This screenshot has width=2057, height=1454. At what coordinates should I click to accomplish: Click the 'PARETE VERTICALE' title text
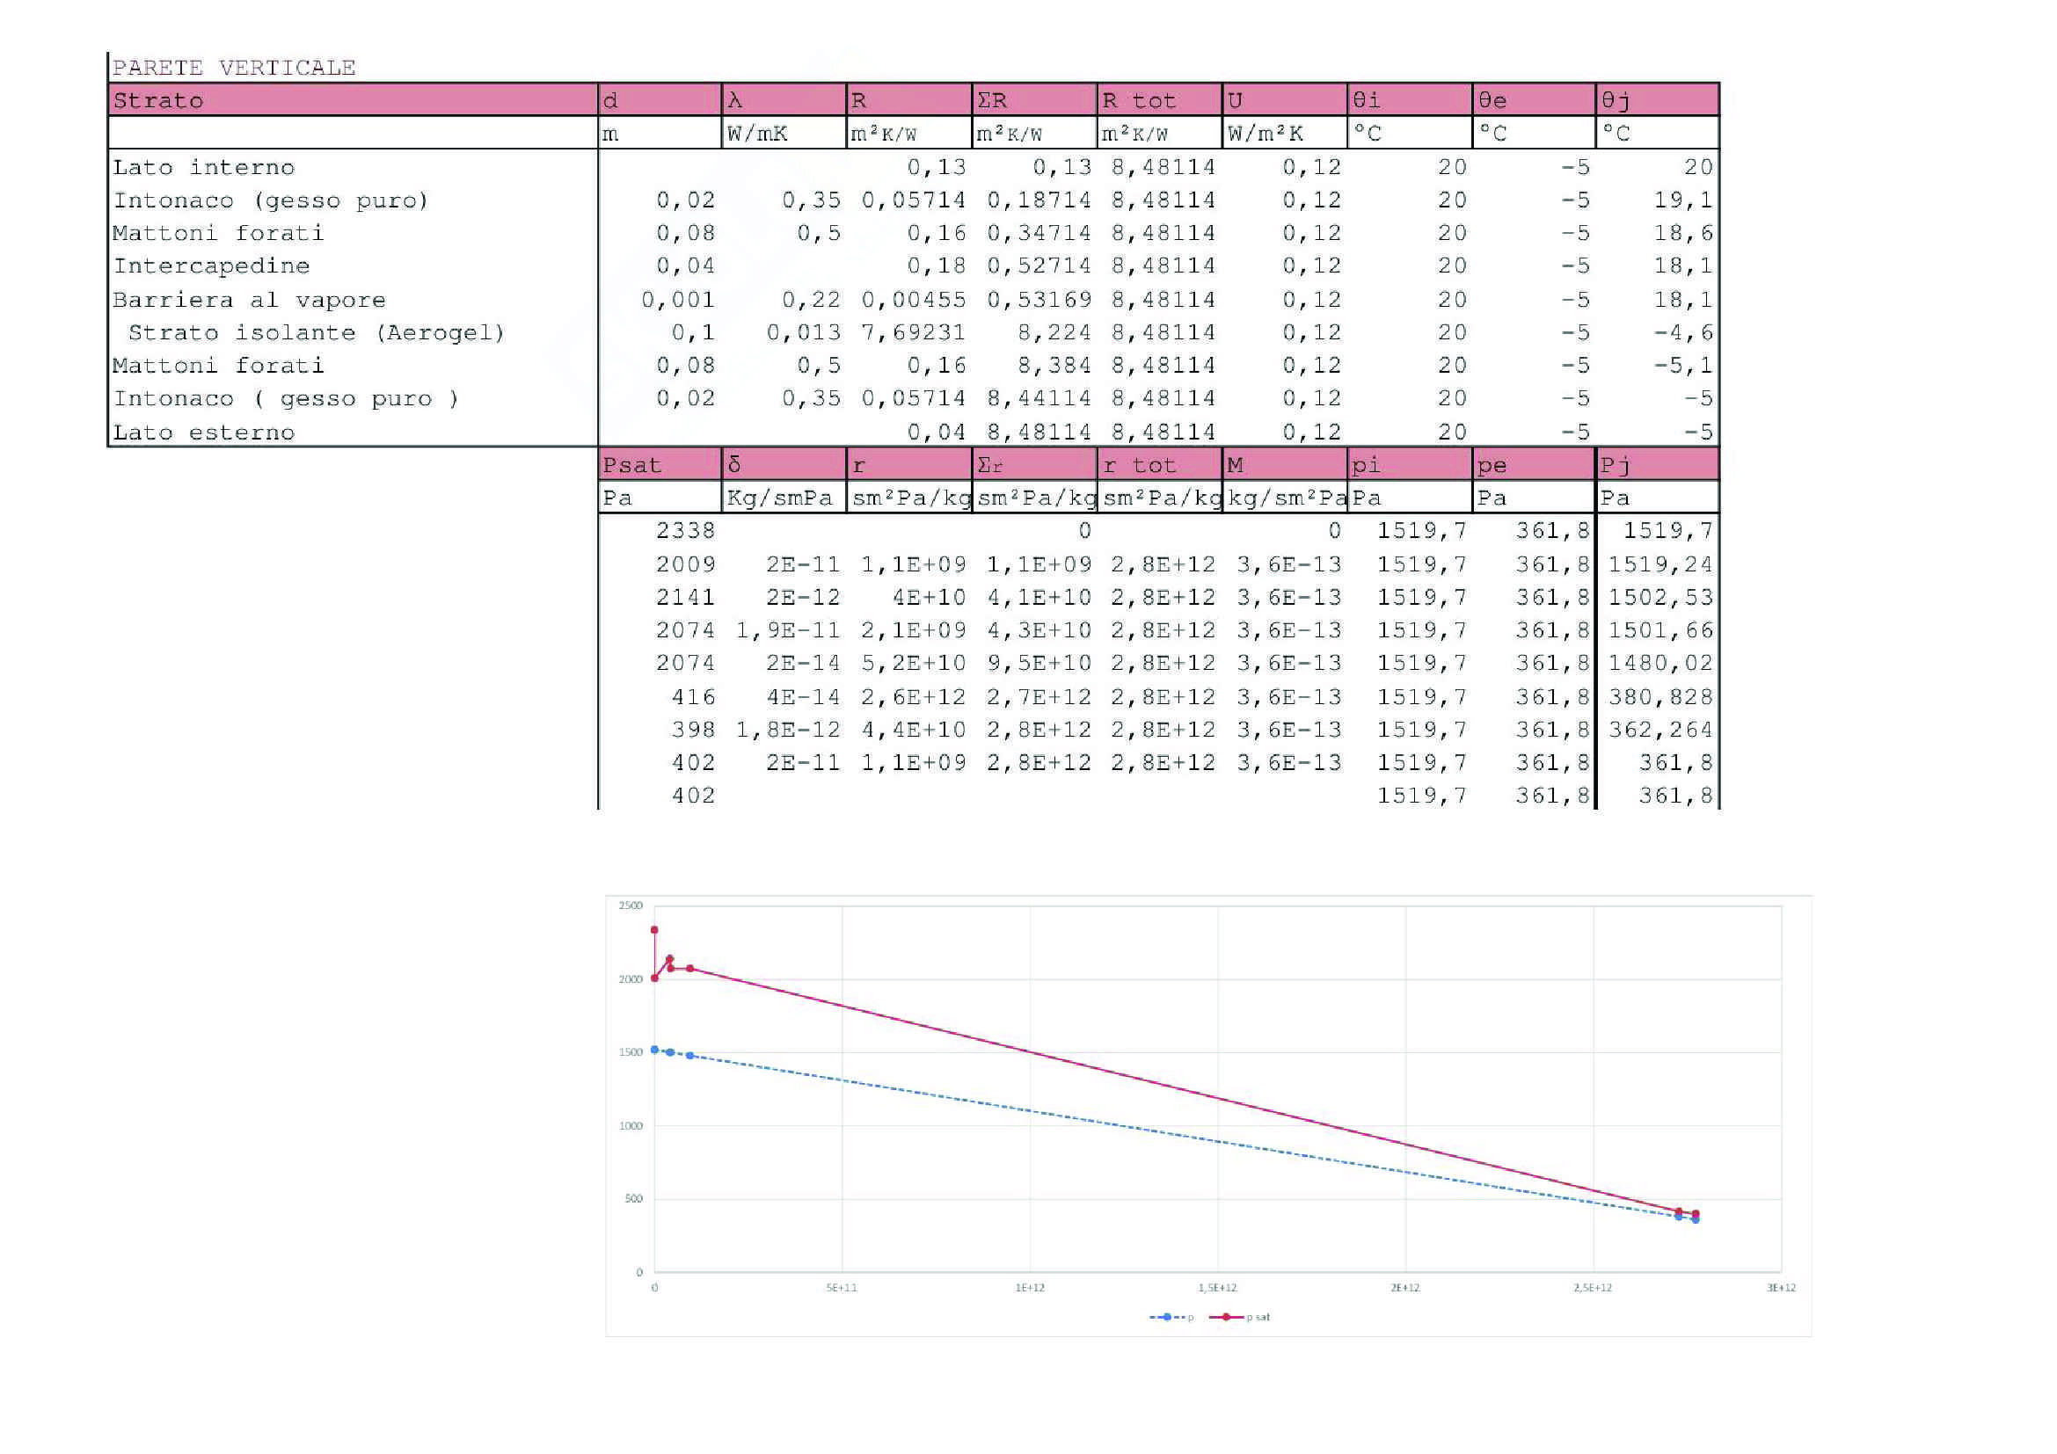tap(234, 68)
